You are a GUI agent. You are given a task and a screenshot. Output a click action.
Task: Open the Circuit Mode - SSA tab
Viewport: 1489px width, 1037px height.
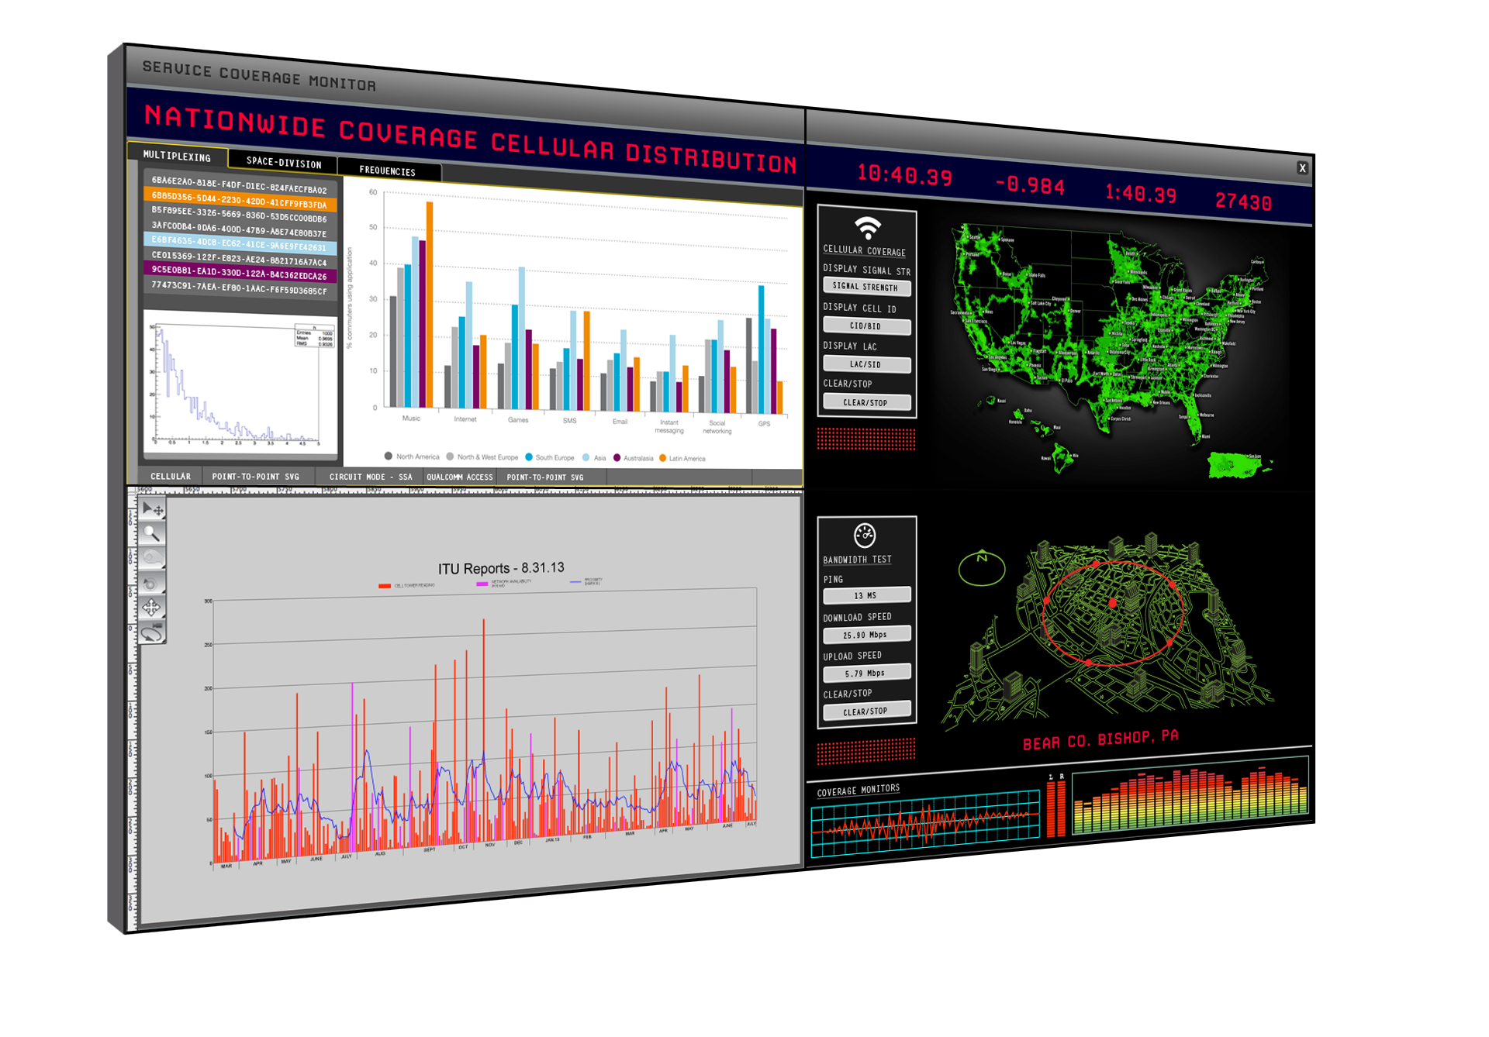tap(370, 477)
